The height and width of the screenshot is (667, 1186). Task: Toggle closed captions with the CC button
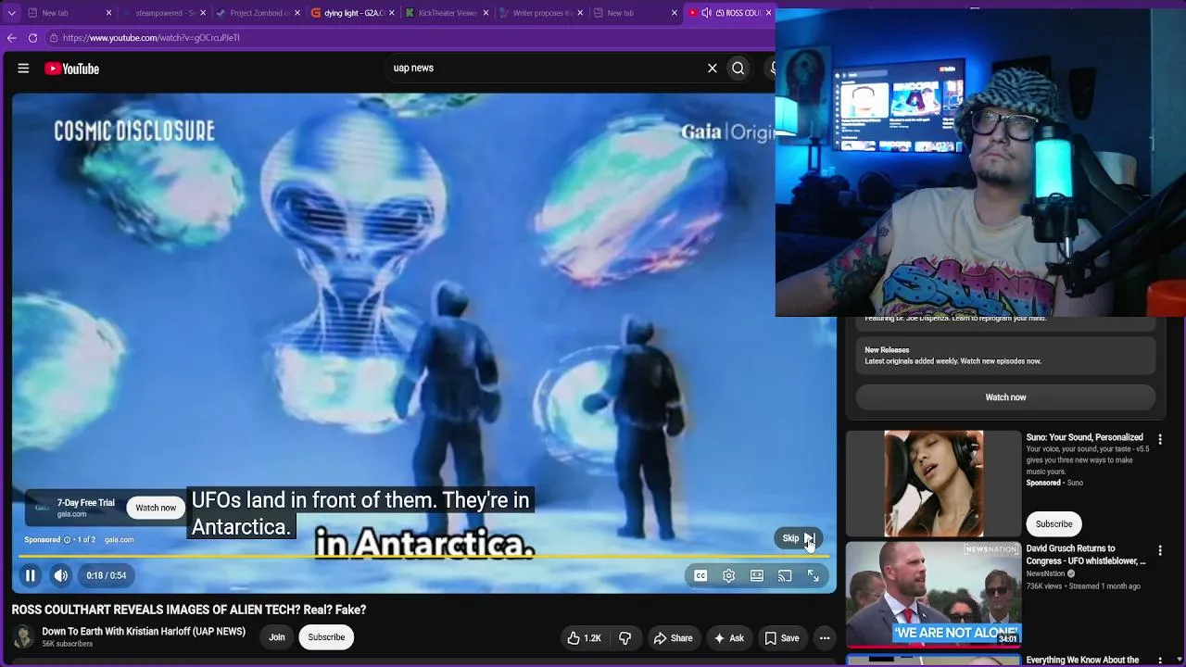(x=700, y=575)
